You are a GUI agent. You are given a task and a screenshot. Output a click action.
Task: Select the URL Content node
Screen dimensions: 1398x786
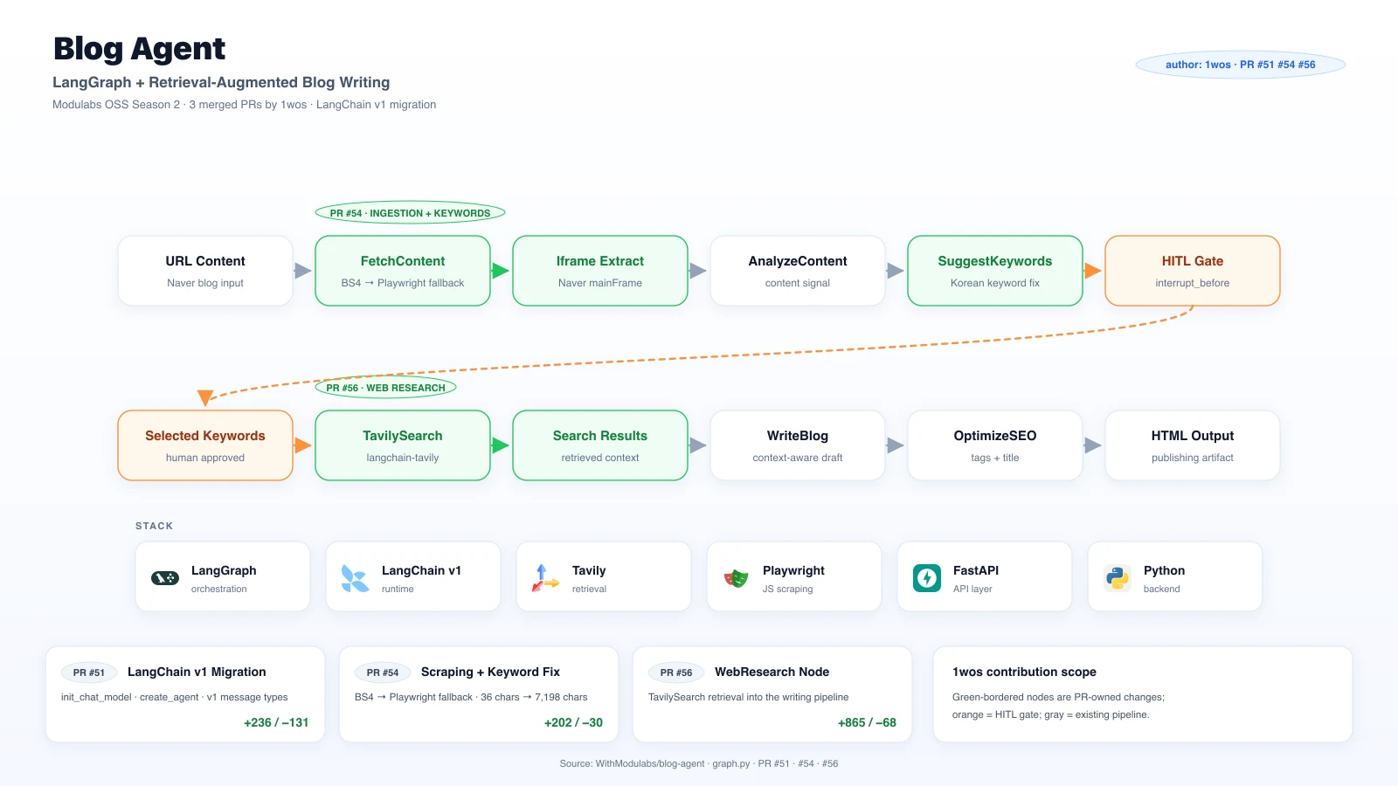[205, 271]
